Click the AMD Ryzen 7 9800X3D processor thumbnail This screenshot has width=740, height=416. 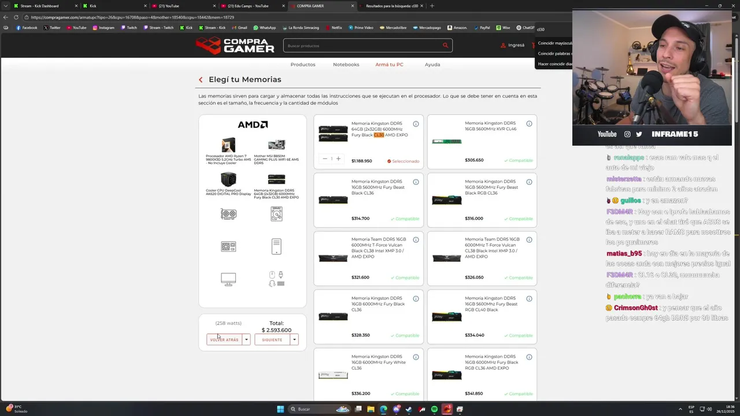tap(228, 145)
